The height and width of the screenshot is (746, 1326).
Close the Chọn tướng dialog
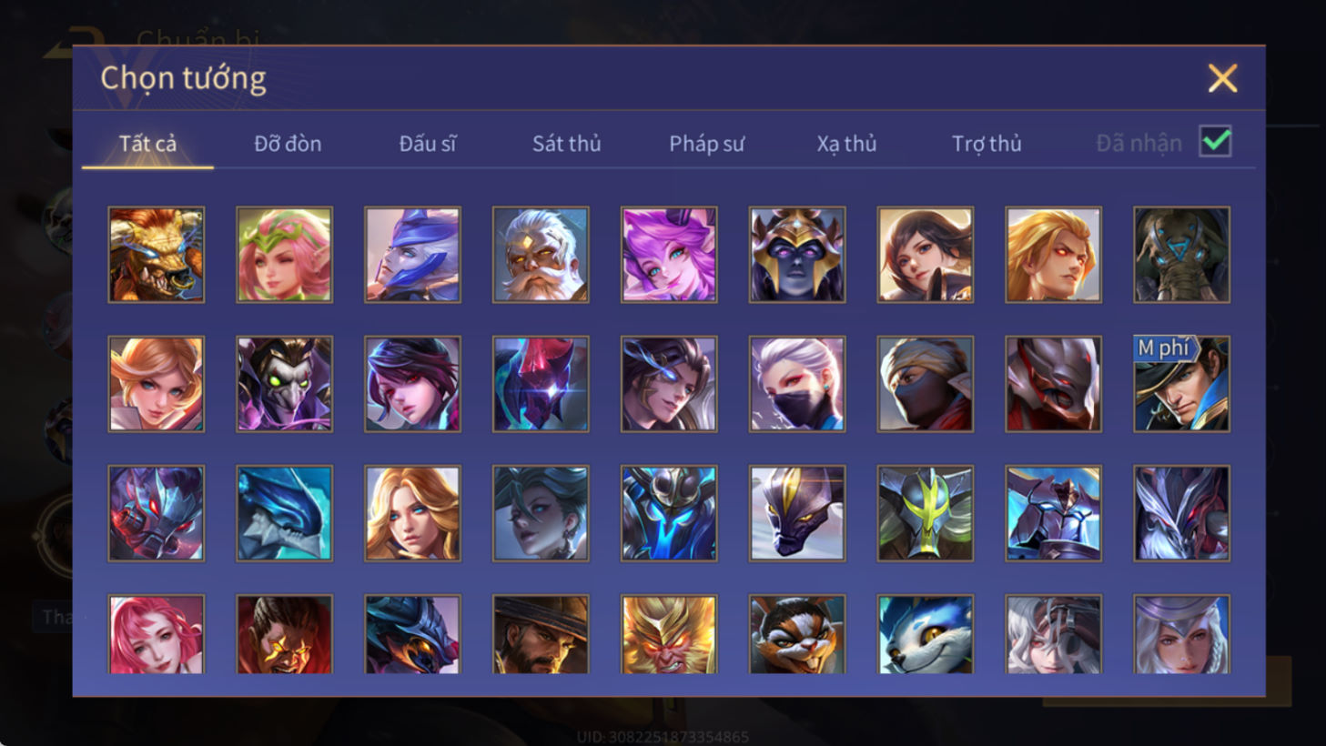[1222, 78]
